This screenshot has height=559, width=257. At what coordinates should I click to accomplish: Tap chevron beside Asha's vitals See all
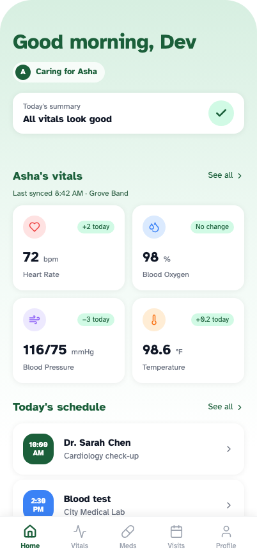[240, 176]
